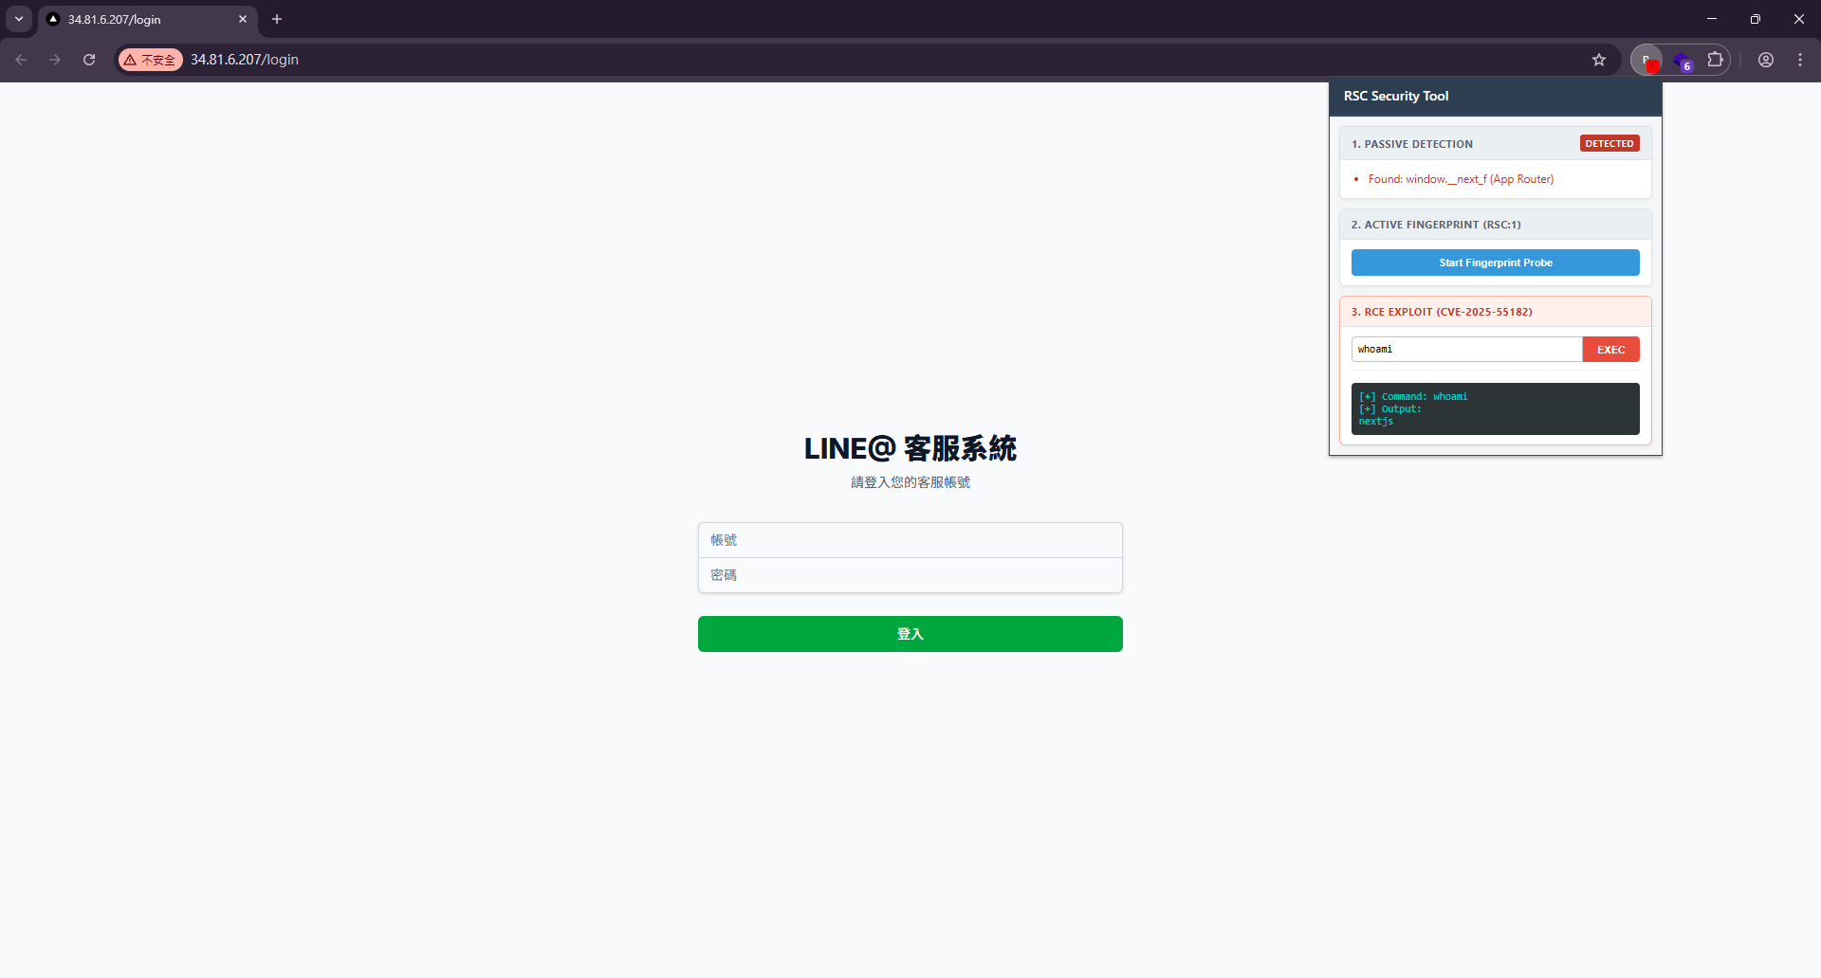The height and width of the screenshot is (978, 1821).
Task: Click the '[+] Output:' line in console
Action: tap(1390, 408)
